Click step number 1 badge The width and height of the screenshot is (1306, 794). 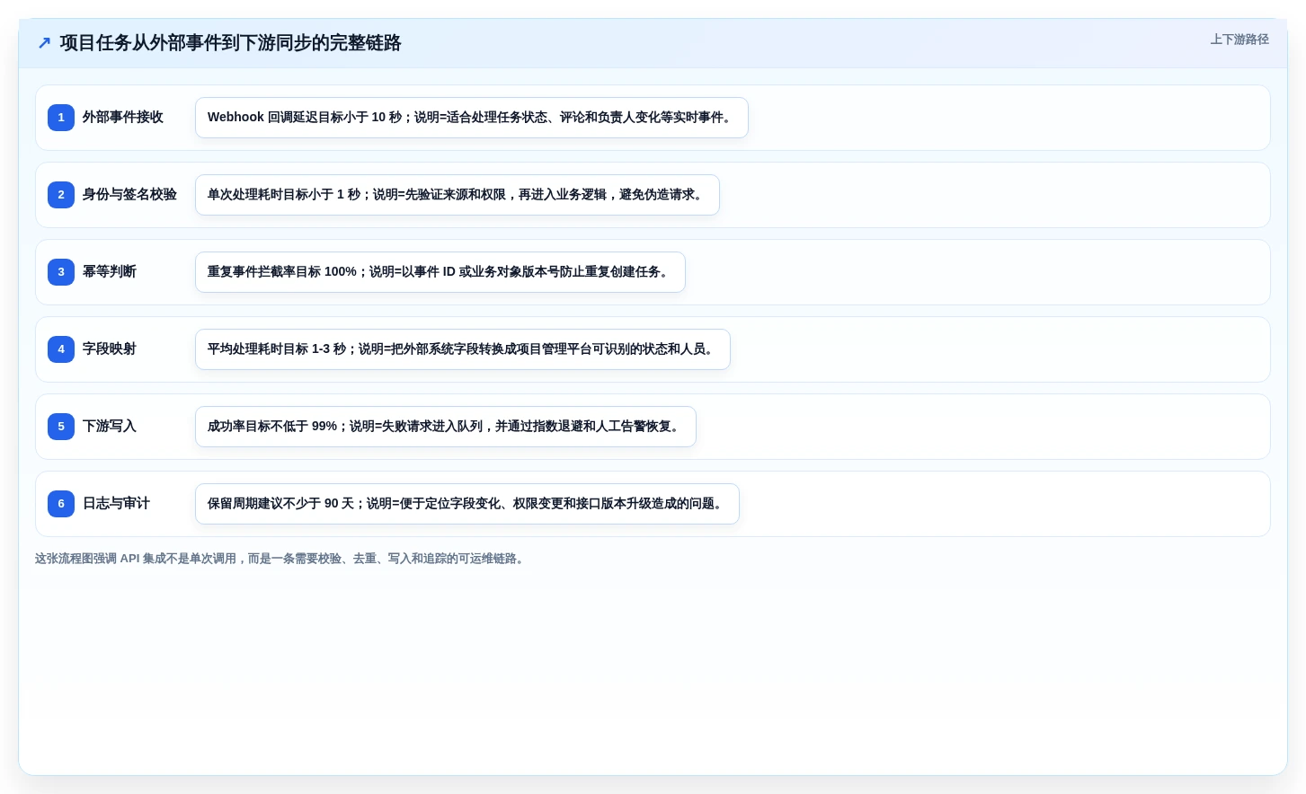point(61,118)
